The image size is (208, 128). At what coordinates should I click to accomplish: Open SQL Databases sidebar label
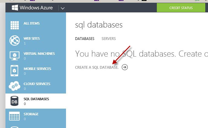click(x=36, y=99)
